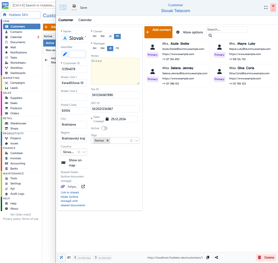The image size is (278, 263).
Task: Select RM as Owner
Action: [x=102, y=36]
